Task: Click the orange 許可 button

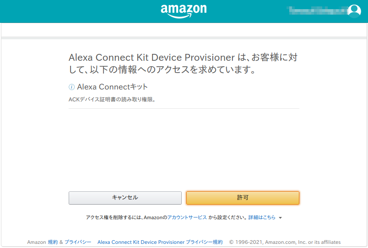Action: (243, 198)
